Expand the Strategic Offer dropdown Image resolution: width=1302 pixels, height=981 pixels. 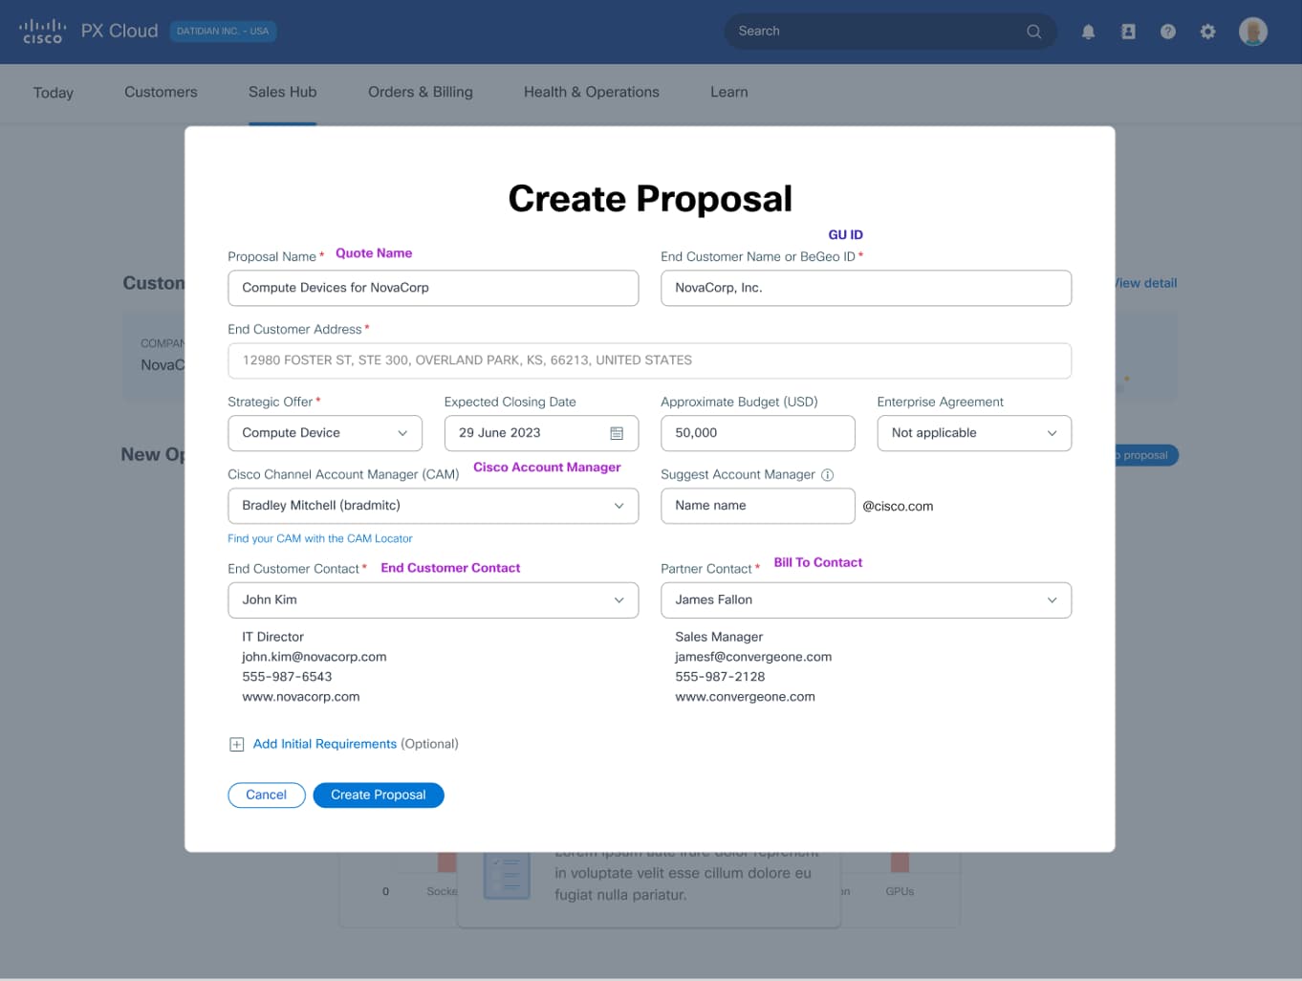click(325, 433)
